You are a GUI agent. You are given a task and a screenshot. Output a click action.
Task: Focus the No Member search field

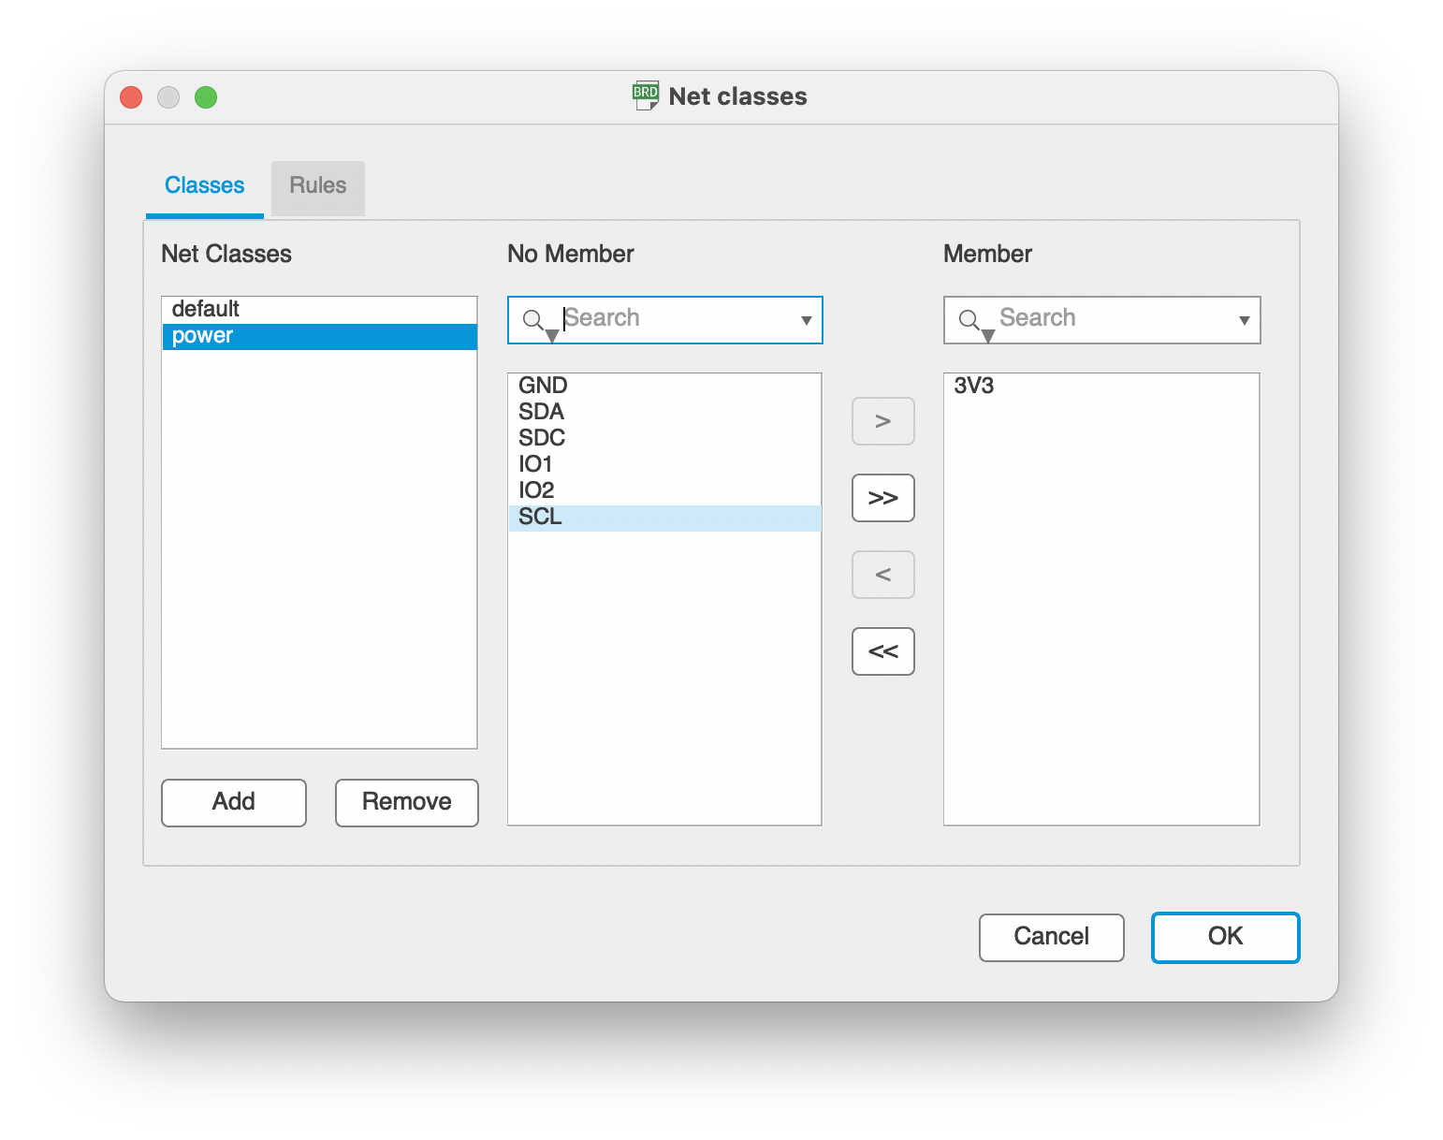pyautogui.click(x=664, y=319)
